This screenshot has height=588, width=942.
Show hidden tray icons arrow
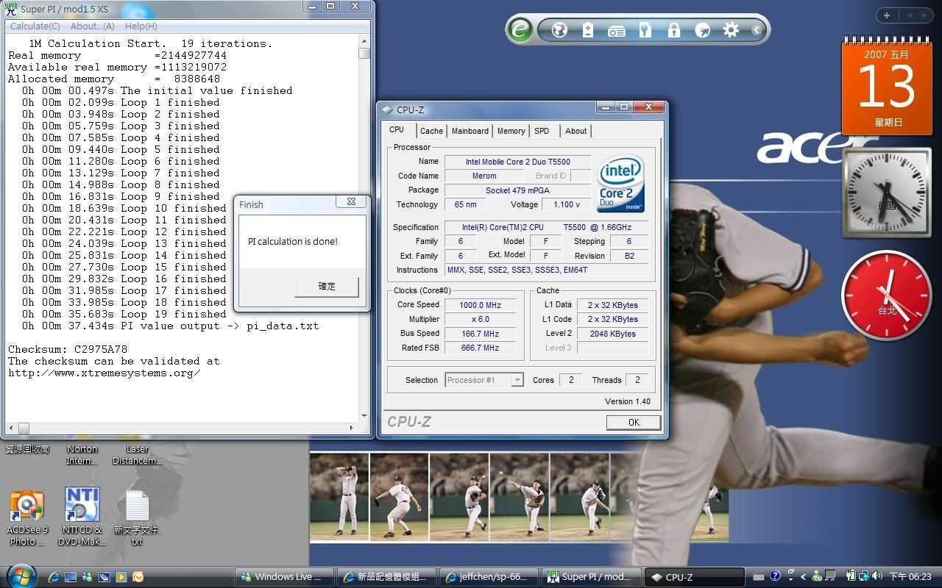tap(803, 577)
